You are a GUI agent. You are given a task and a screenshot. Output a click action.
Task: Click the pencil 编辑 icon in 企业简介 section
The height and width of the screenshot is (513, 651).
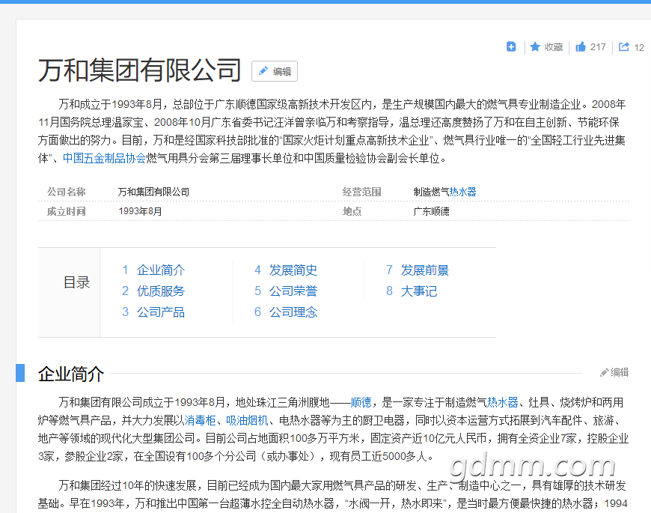pyautogui.click(x=614, y=372)
